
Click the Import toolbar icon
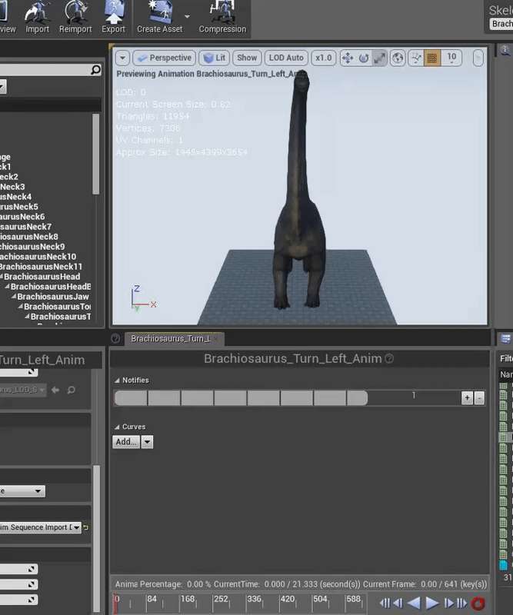tap(37, 18)
